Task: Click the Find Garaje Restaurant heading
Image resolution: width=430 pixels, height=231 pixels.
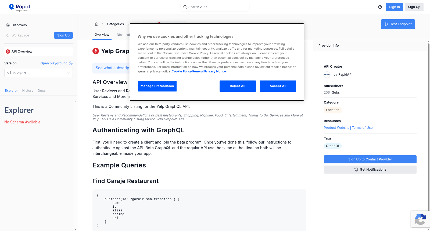Action: pyautogui.click(x=126, y=181)
